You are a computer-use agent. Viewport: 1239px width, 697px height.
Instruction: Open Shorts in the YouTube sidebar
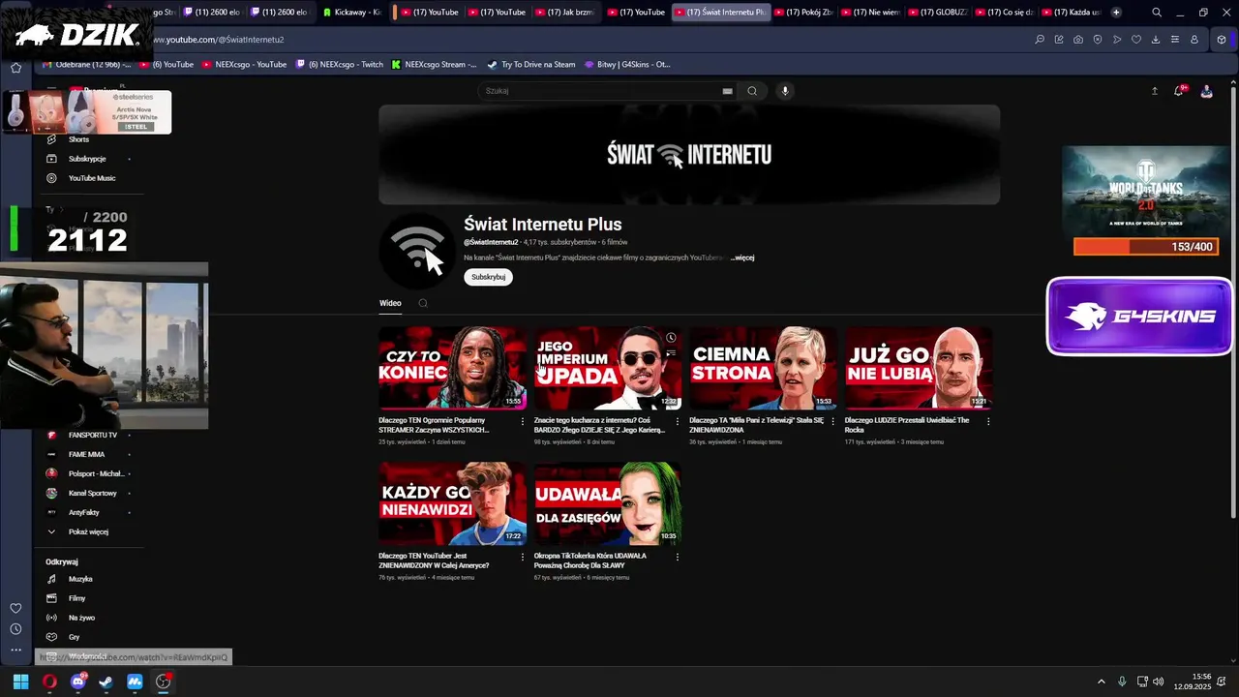(x=78, y=139)
